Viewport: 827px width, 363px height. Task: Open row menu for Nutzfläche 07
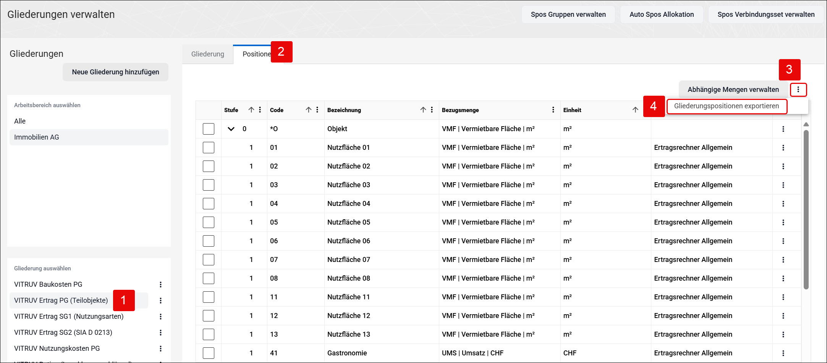pyautogui.click(x=783, y=260)
